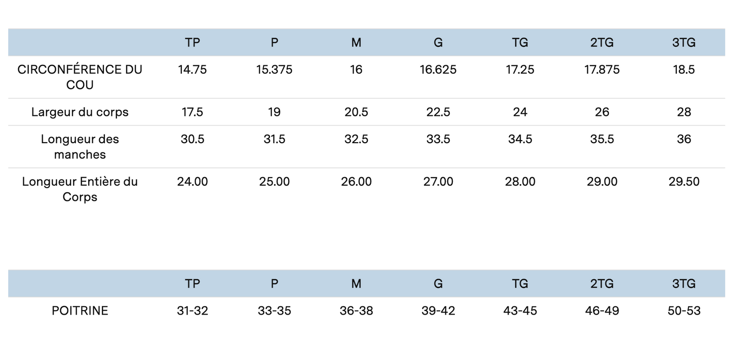Select the 50-53 chest range for 3TG
The width and height of the screenshot is (732, 346).
pos(684,311)
